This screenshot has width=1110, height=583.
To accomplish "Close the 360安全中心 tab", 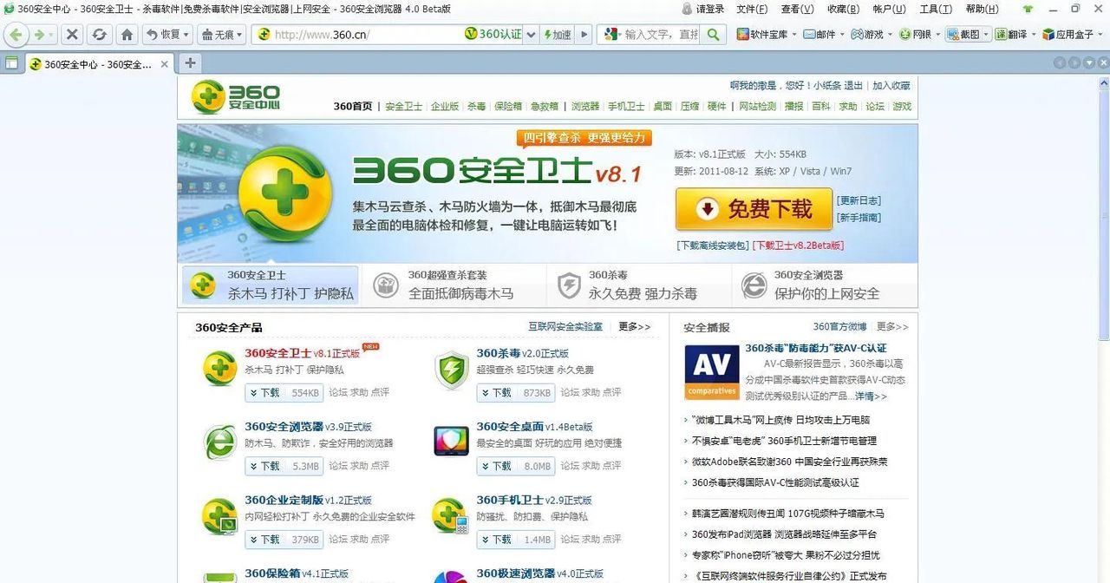I will tap(165, 64).
